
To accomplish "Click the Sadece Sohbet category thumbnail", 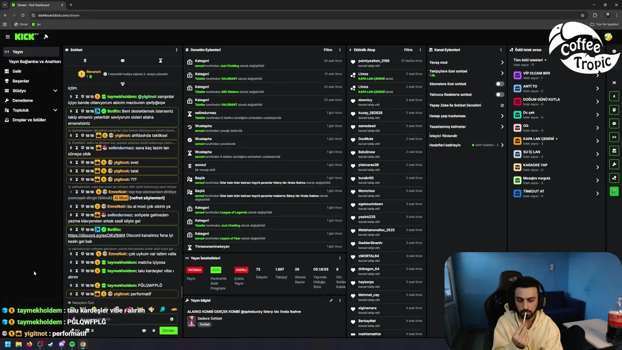I will tap(191, 321).
